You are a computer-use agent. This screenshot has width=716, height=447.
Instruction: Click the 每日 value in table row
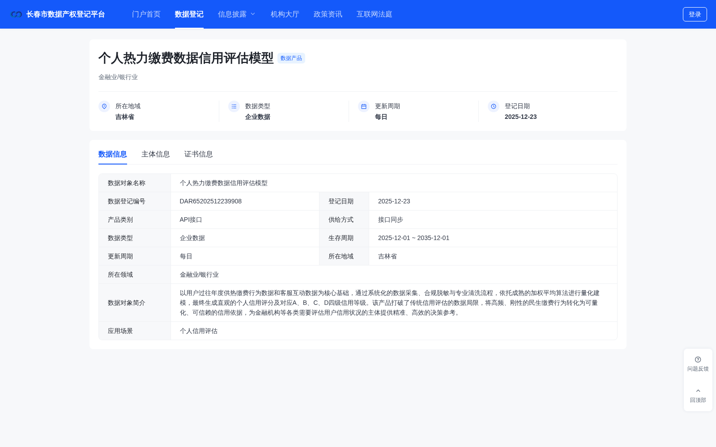186,256
